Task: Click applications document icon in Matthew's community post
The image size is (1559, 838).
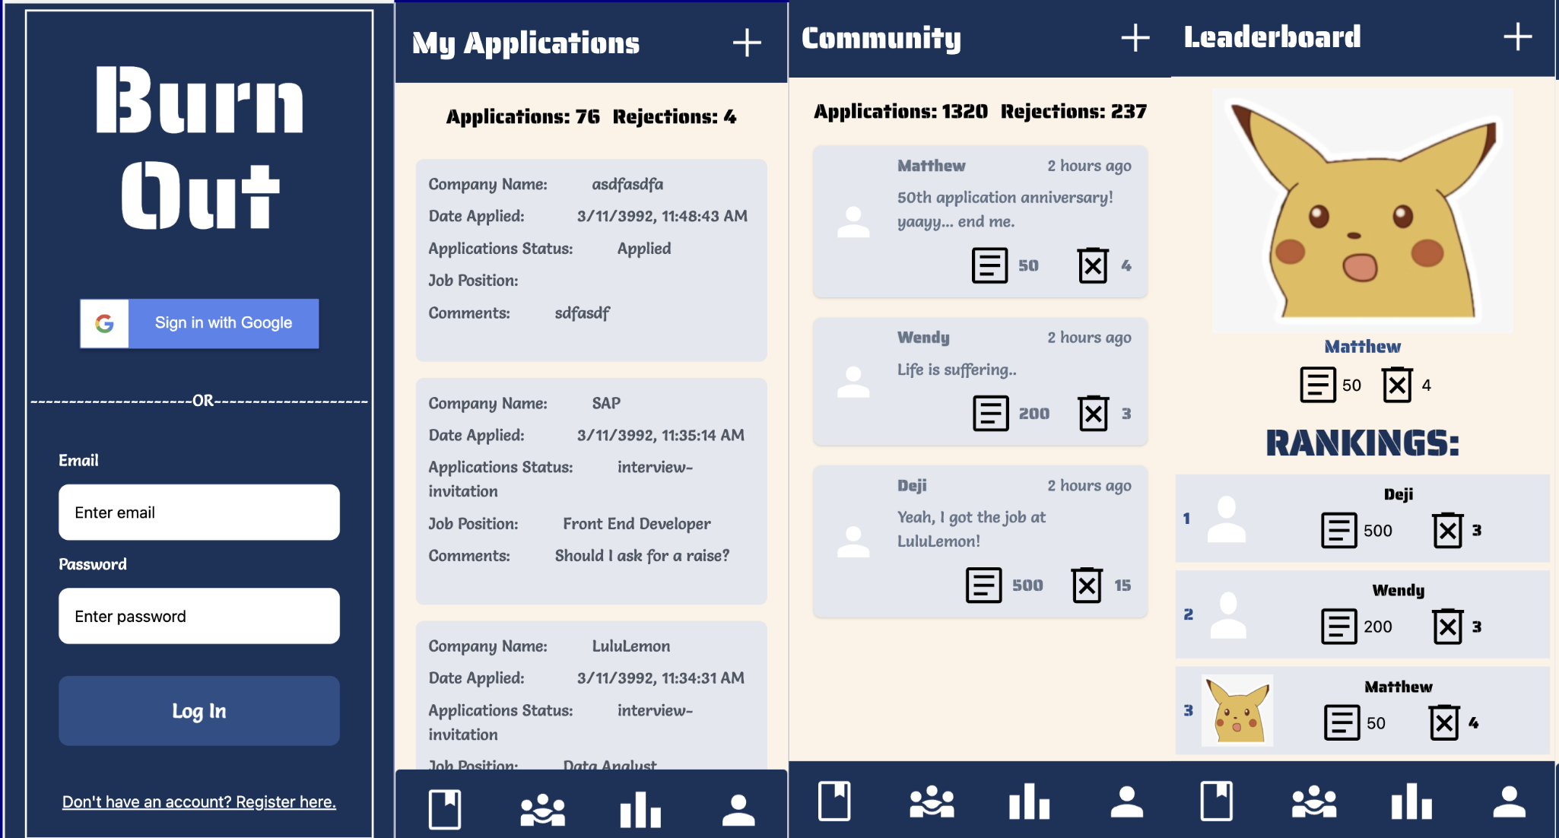Action: (989, 265)
